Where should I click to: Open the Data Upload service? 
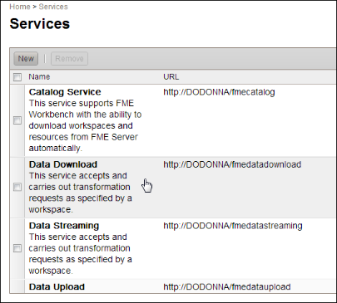coord(57,286)
